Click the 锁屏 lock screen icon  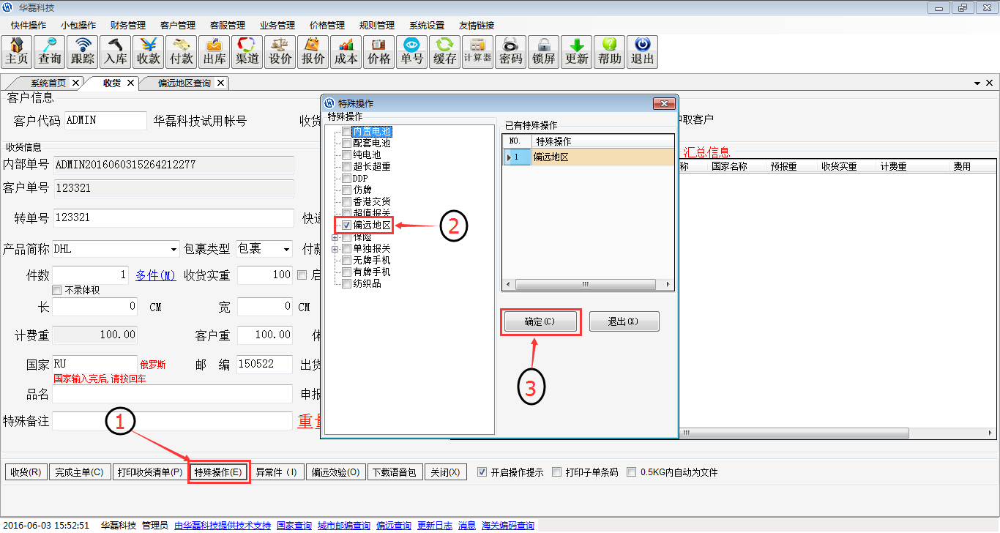coord(543,52)
